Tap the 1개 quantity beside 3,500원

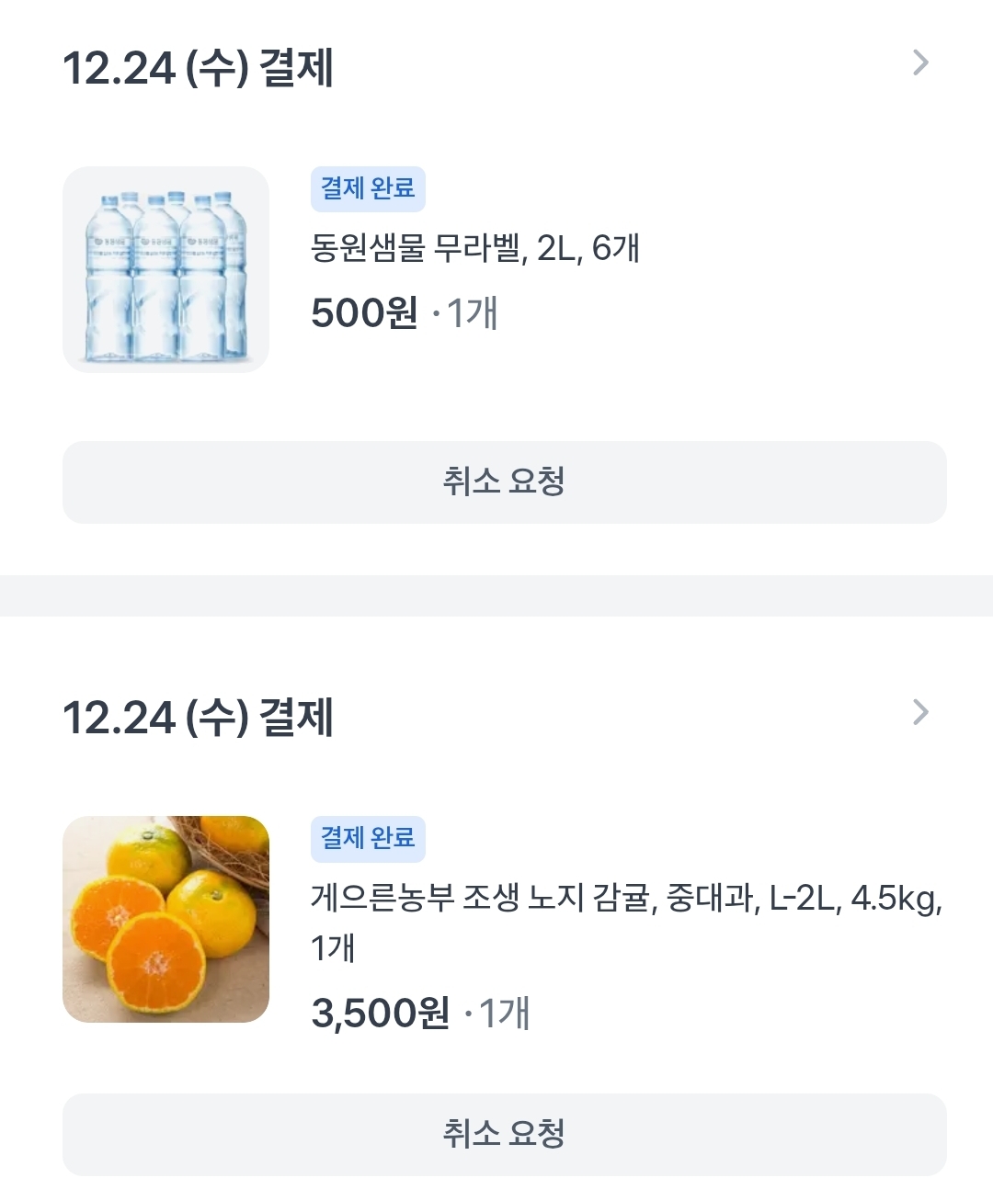[x=504, y=1014]
